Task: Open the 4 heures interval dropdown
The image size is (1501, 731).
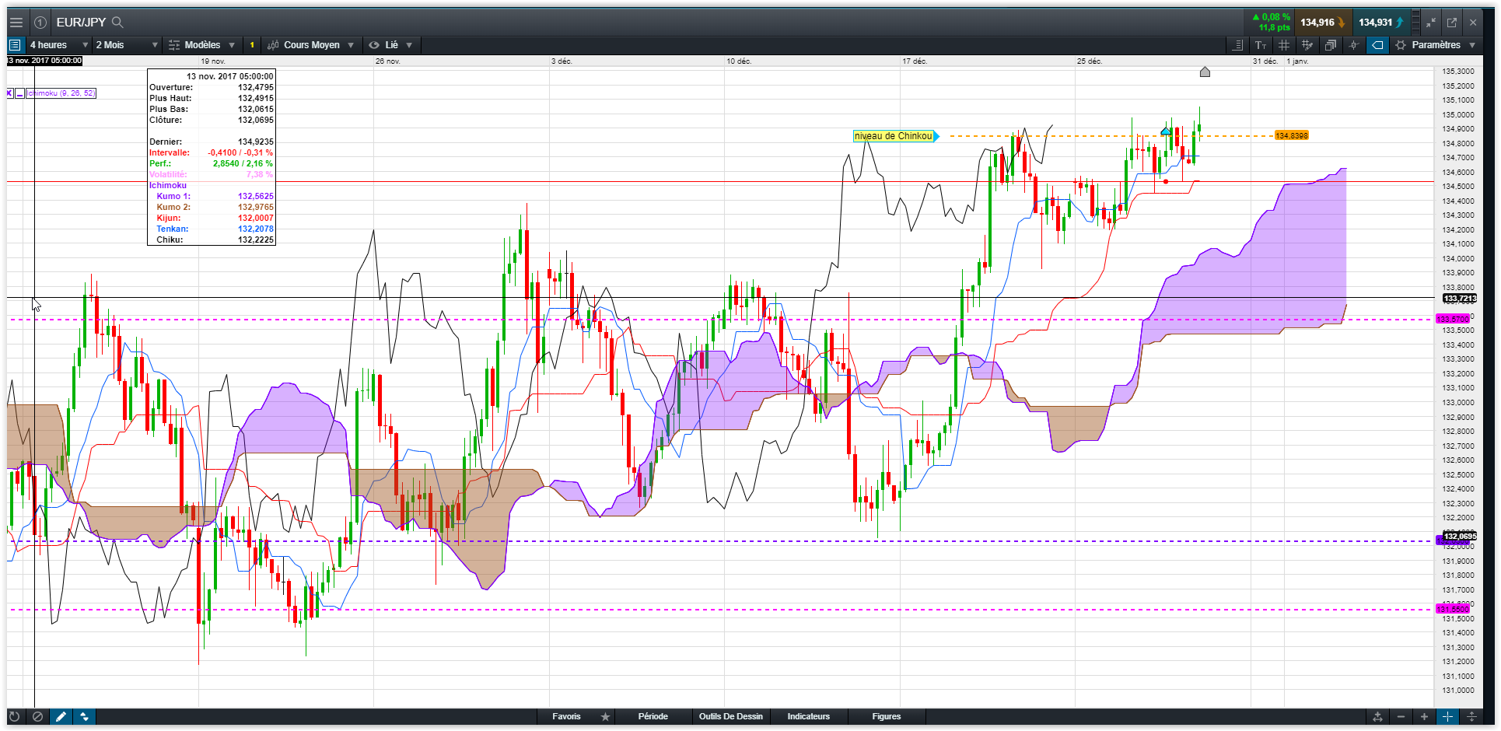Action: pos(58,45)
